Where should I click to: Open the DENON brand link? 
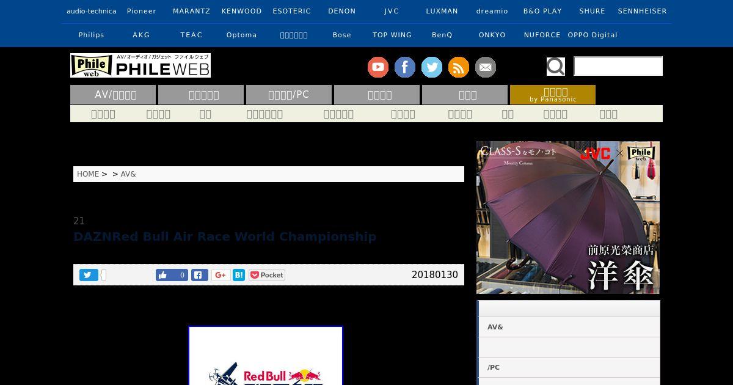tap(342, 11)
